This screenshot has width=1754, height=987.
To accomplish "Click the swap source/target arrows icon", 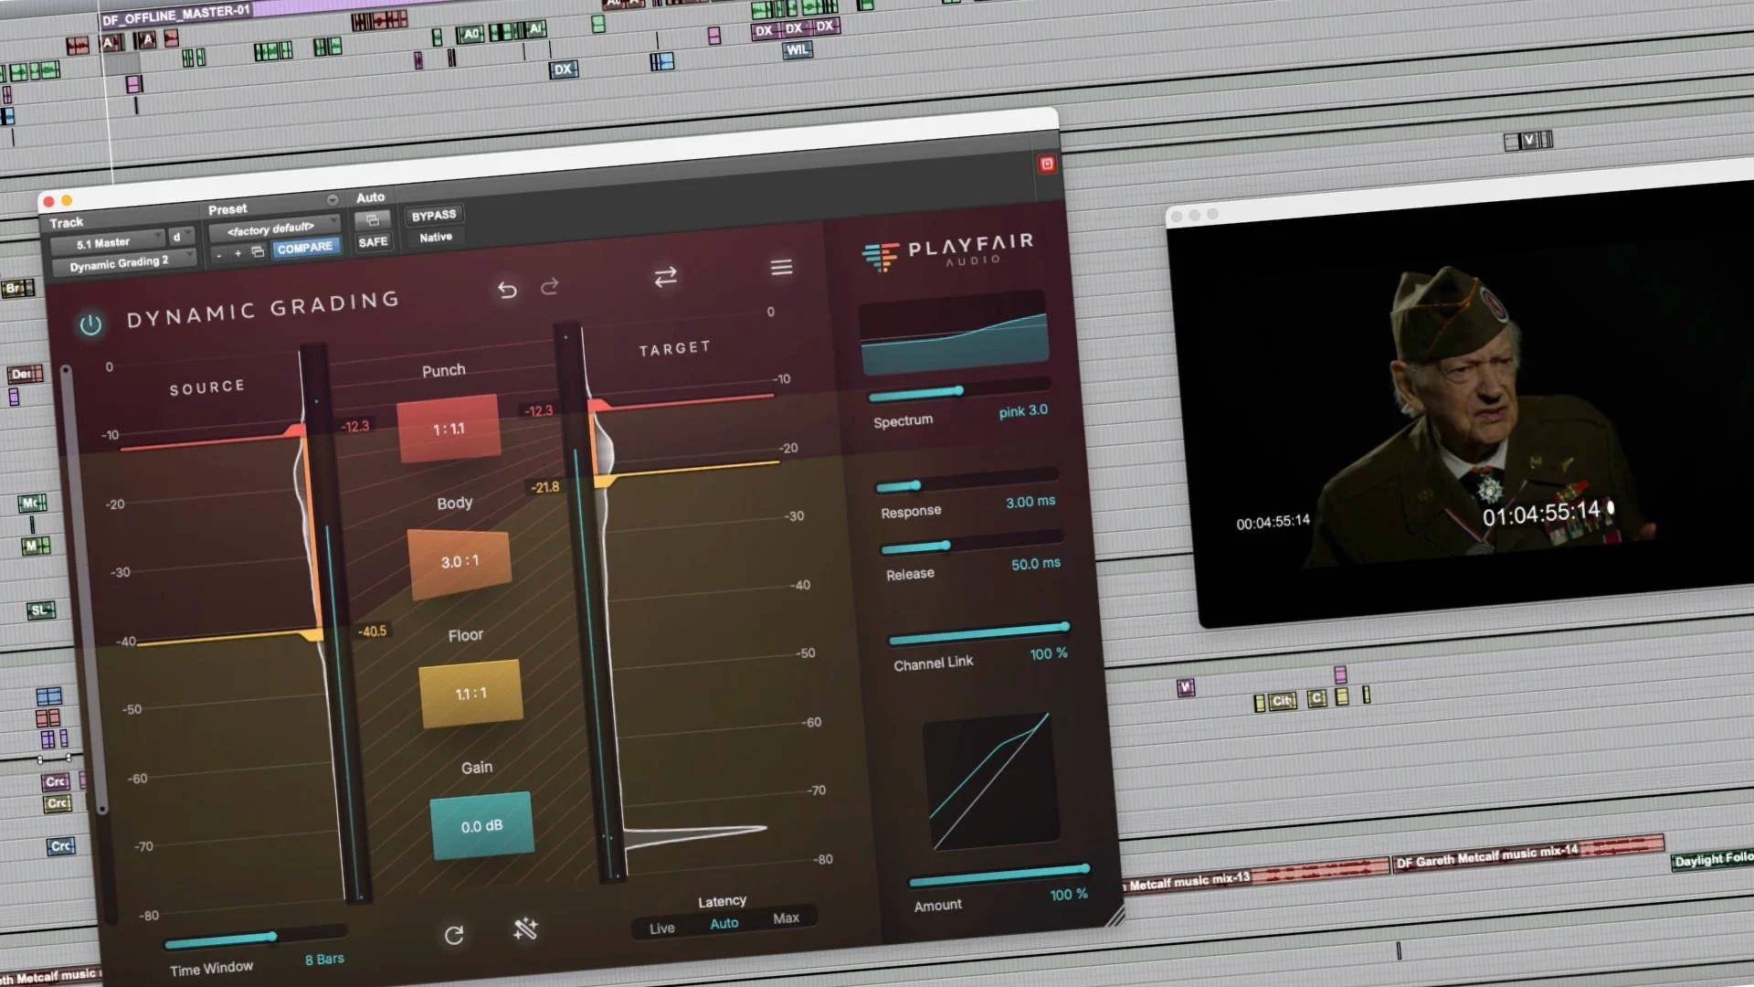I will tap(666, 277).
